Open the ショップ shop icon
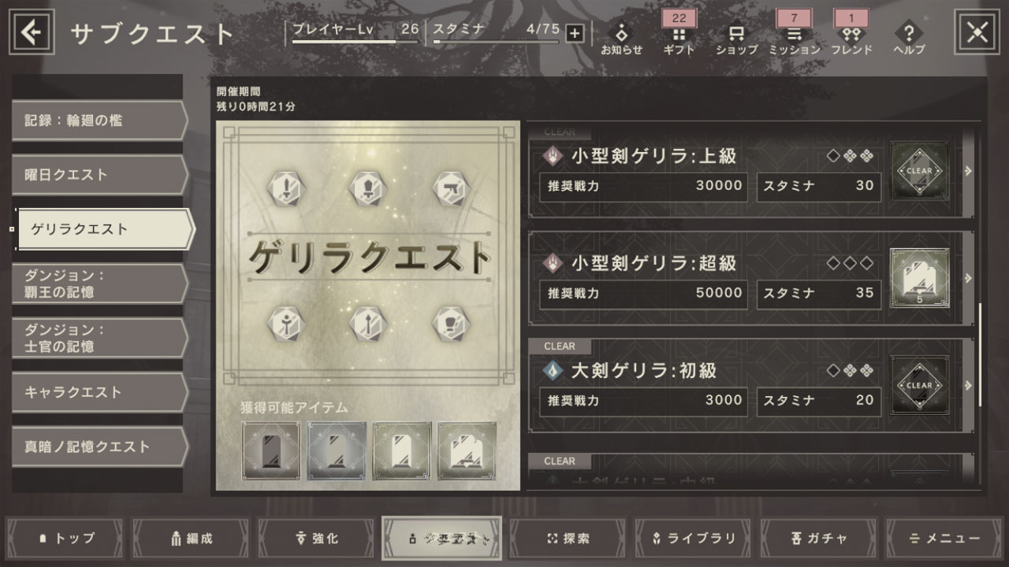Image resolution: width=1009 pixels, height=567 pixels. [737, 34]
